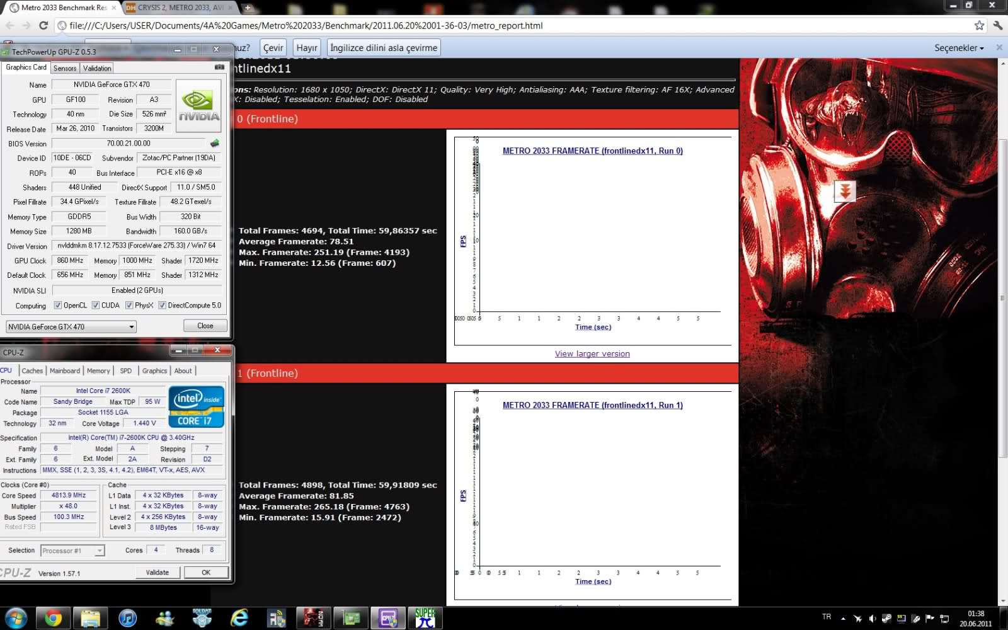Switch to GPU-Z via taskbar icon
The width and height of the screenshot is (1008, 630).
[351, 618]
